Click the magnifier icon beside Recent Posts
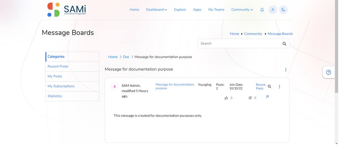The image size is (339, 145). (x=269, y=87)
